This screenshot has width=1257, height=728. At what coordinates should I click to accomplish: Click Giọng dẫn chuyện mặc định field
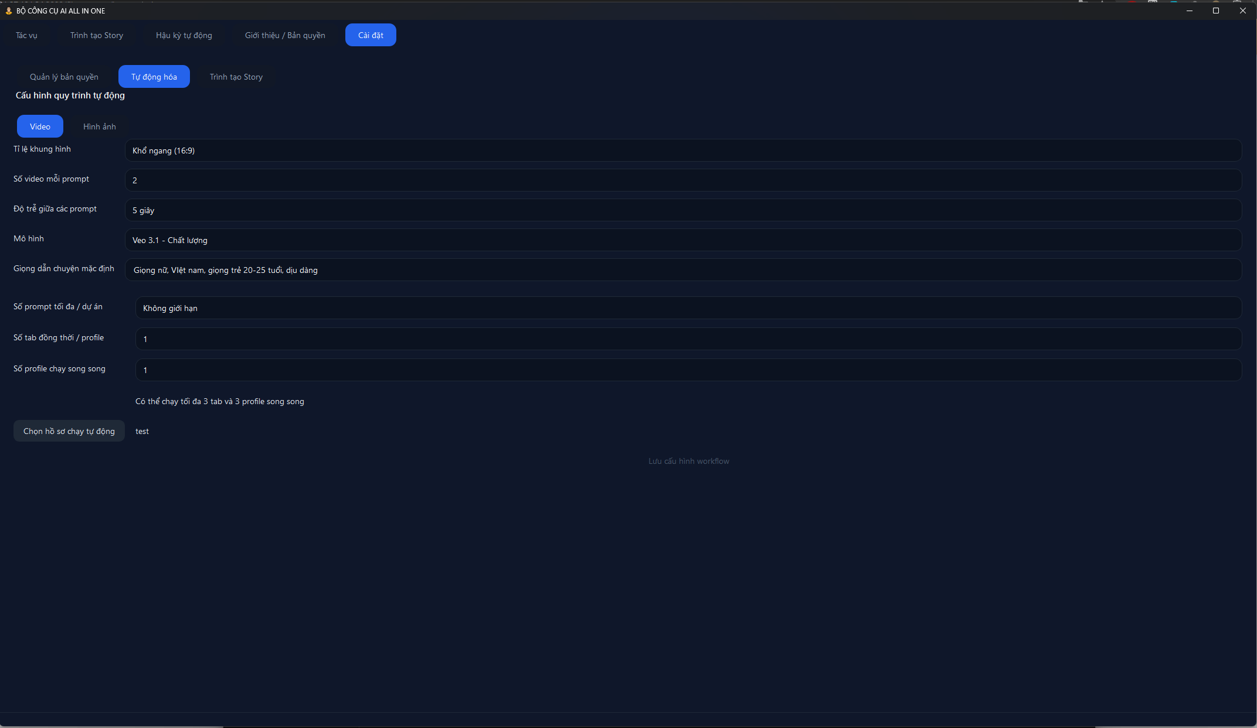click(x=683, y=270)
